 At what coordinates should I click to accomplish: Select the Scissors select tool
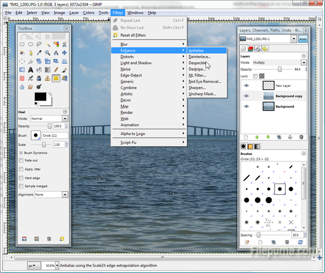(x=64, y=44)
